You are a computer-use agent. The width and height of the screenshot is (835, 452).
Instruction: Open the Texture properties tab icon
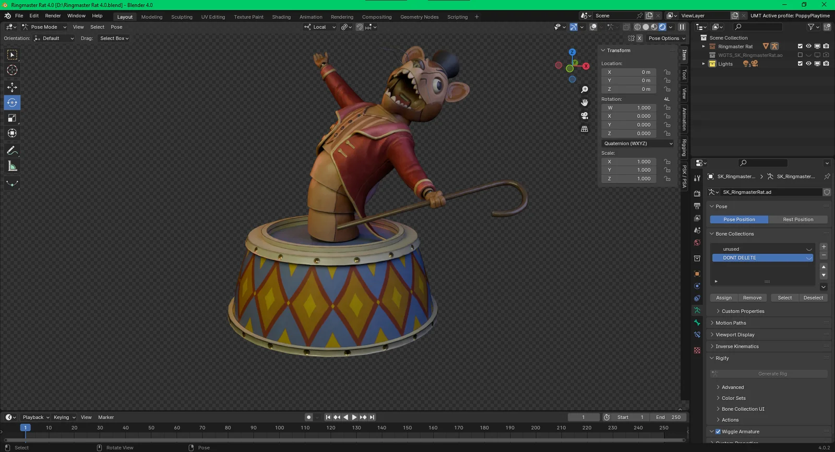pos(697,350)
